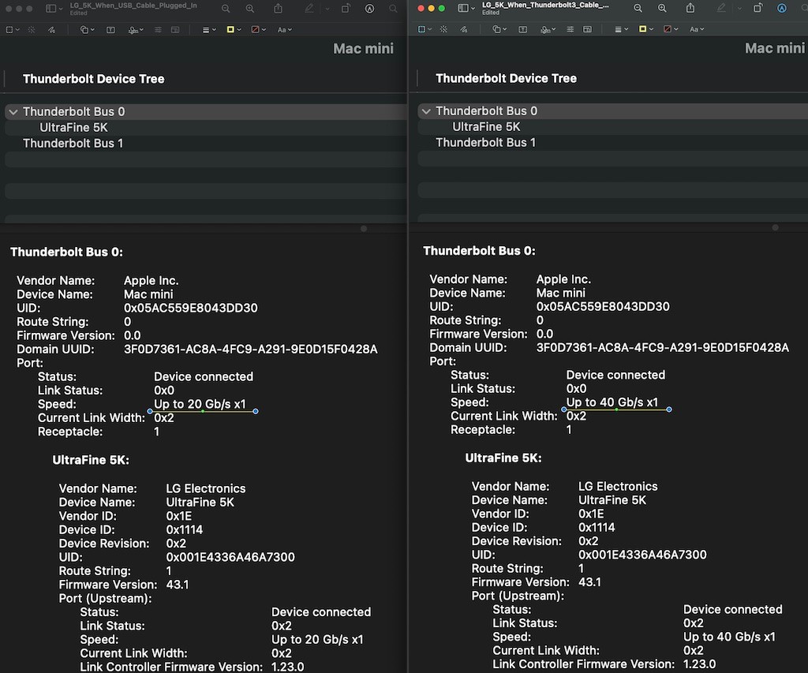The height and width of the screenshot is (673, 808).
Task: Share the USB Cable image
Action: (279, 8)
